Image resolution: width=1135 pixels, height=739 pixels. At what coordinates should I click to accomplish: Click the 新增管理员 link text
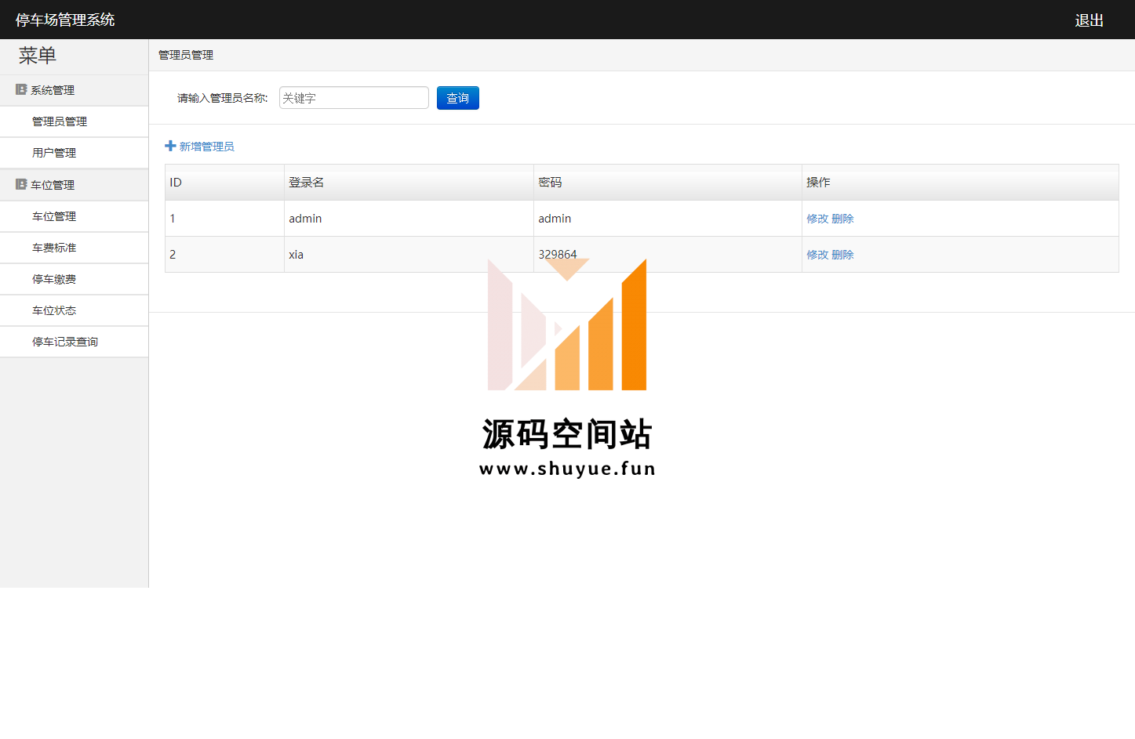[x=207, y=147]
